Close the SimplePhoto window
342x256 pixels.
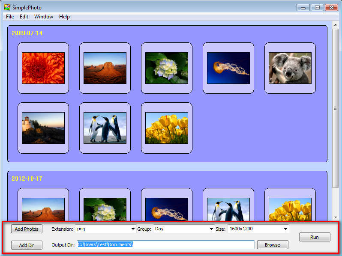331,8
